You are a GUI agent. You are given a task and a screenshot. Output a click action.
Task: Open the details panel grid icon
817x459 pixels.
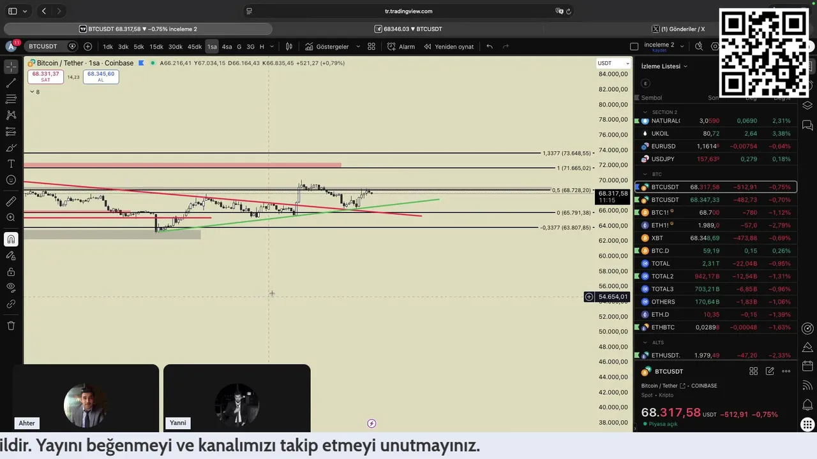coord(753,371)
